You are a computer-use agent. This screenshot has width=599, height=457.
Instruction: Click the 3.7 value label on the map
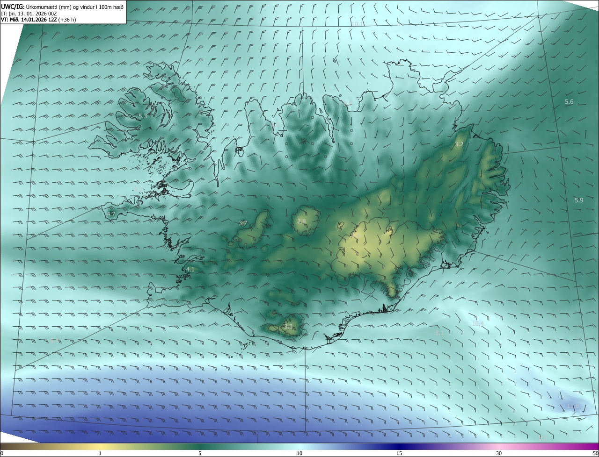click(242, 223)
